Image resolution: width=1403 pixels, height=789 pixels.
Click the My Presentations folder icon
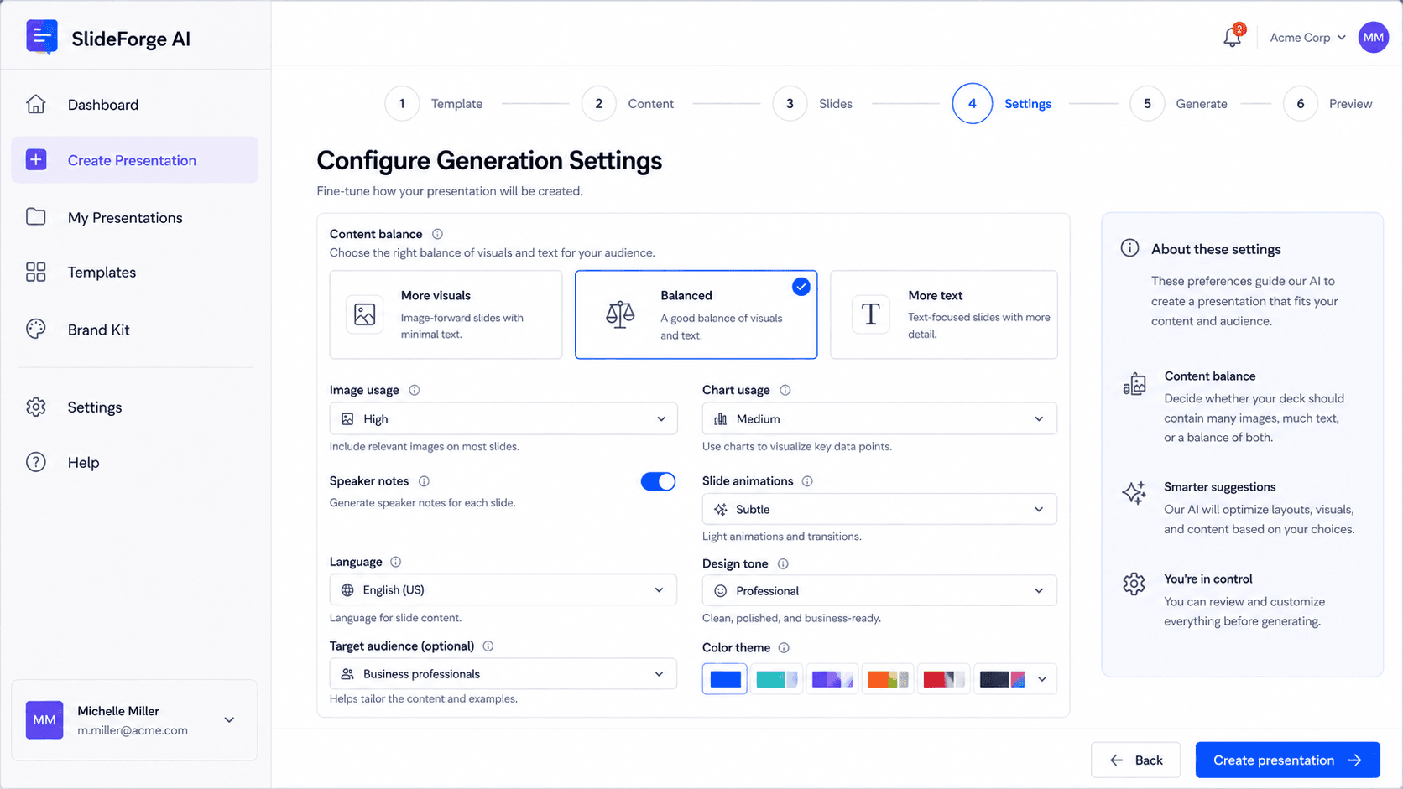[36, 217]
